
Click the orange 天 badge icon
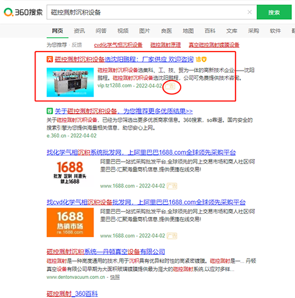[50, 60]
